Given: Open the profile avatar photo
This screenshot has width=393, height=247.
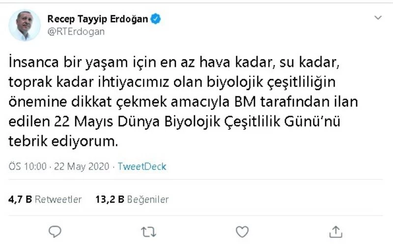Looking at the screenshot, I should (24, 25).
